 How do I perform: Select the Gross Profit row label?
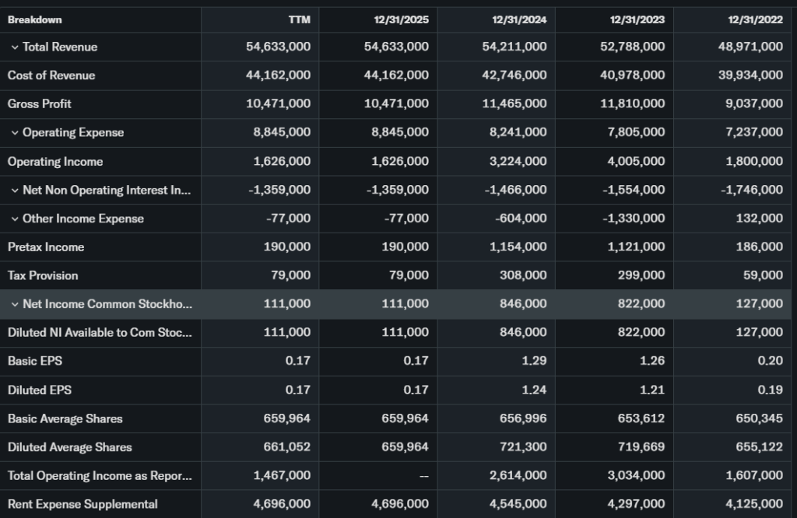coord(40,104)
